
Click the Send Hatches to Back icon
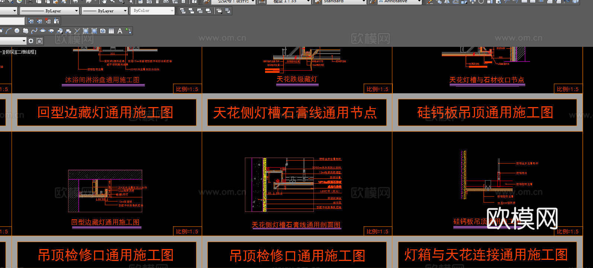coord(228,11)
